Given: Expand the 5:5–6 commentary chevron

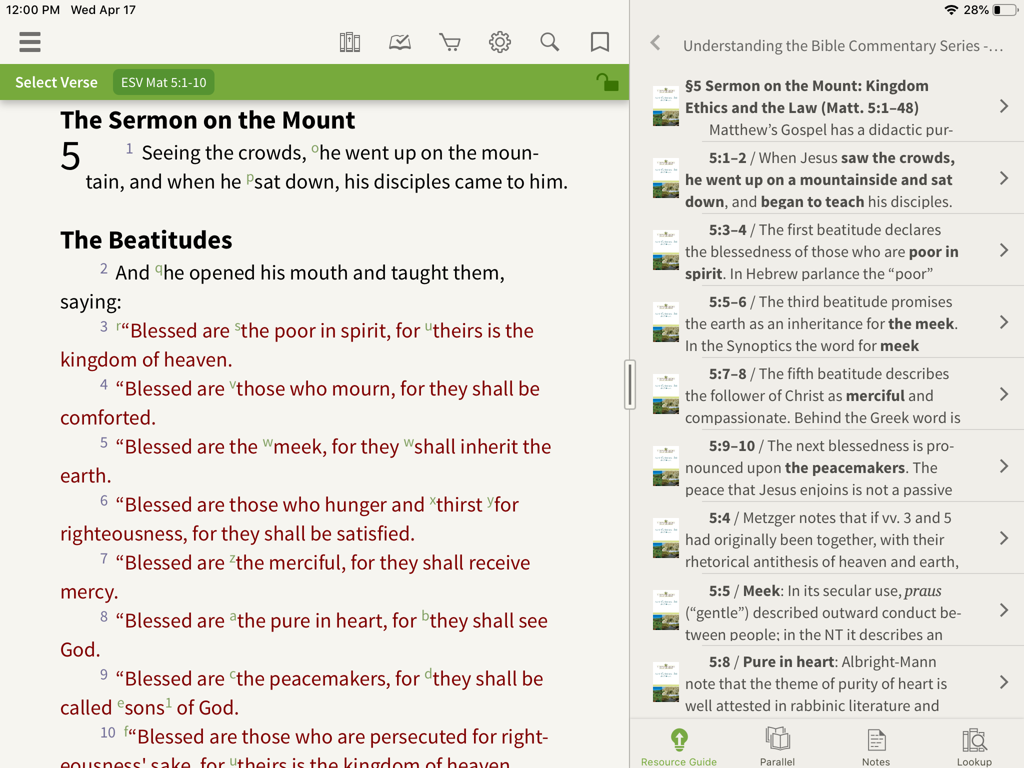Looking at the screenshot, I should tap(1003, 322).
